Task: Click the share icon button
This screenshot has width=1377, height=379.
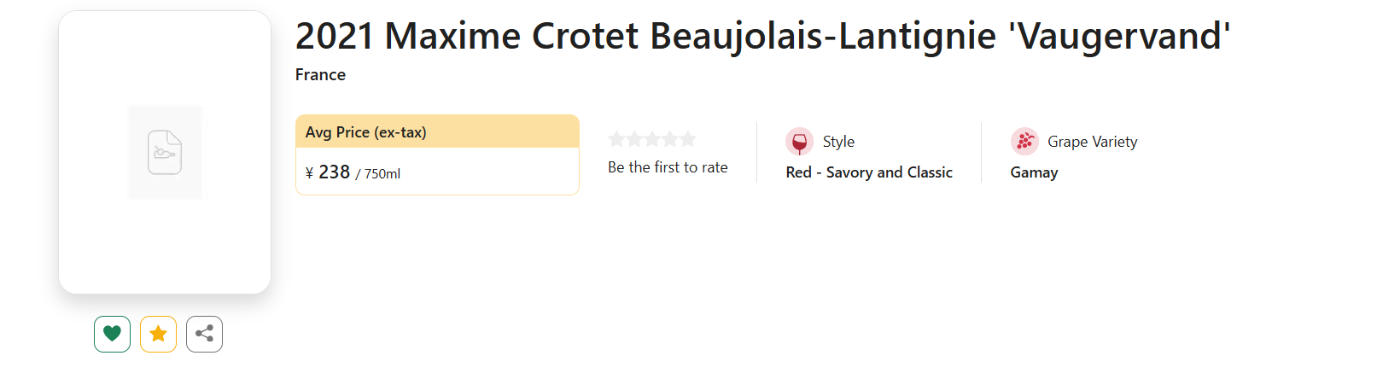Action: pos(204,334)
